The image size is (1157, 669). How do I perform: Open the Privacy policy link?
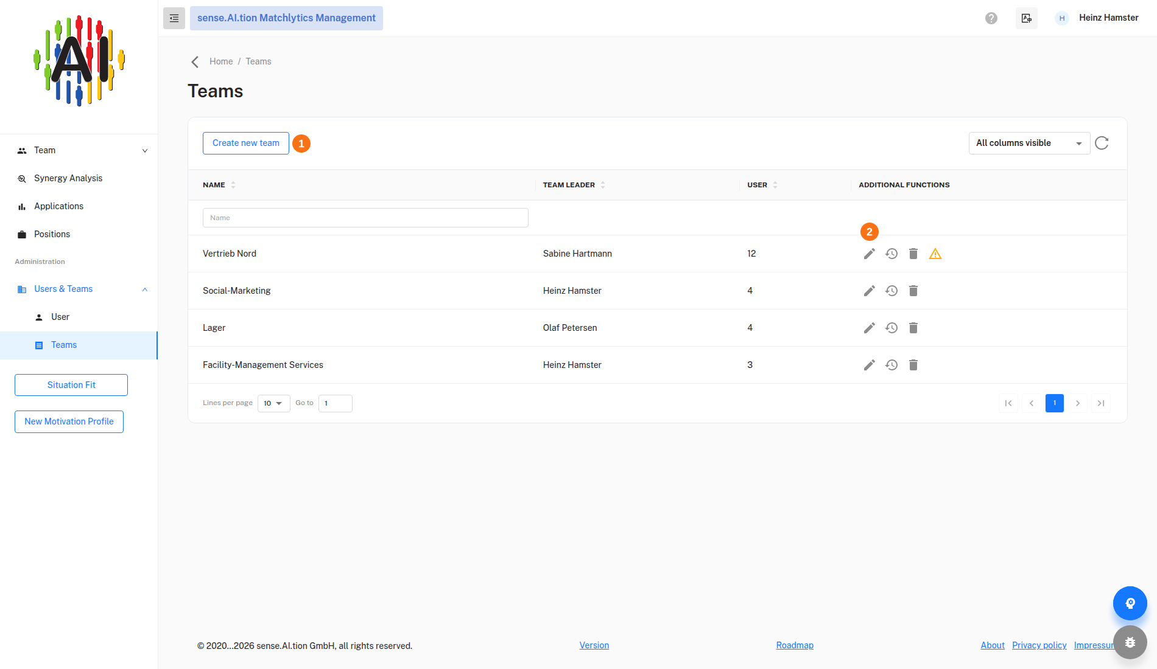1039,645
